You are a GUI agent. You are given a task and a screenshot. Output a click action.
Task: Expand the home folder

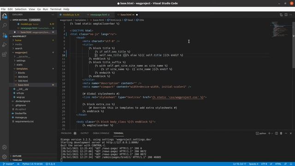33,40
